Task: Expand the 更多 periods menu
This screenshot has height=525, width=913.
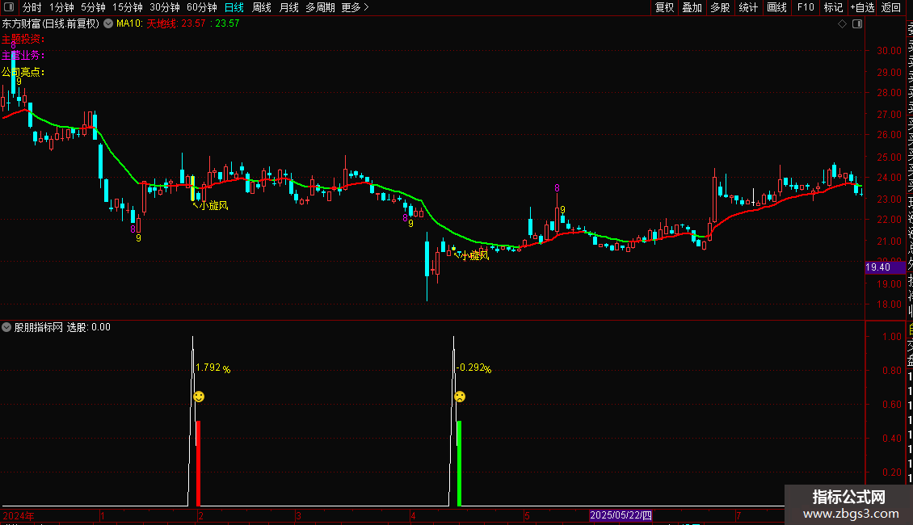Action: click(356, 7)
